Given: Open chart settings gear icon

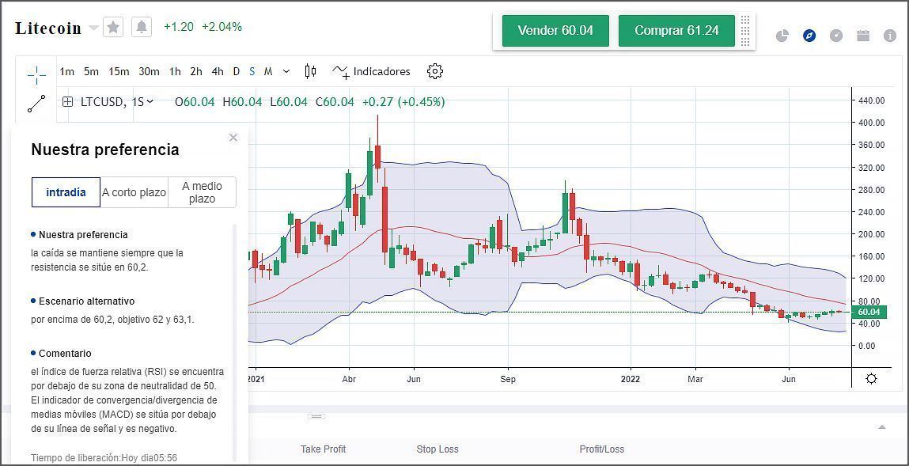Looking at the screenshot, I should tap(434, 71).
